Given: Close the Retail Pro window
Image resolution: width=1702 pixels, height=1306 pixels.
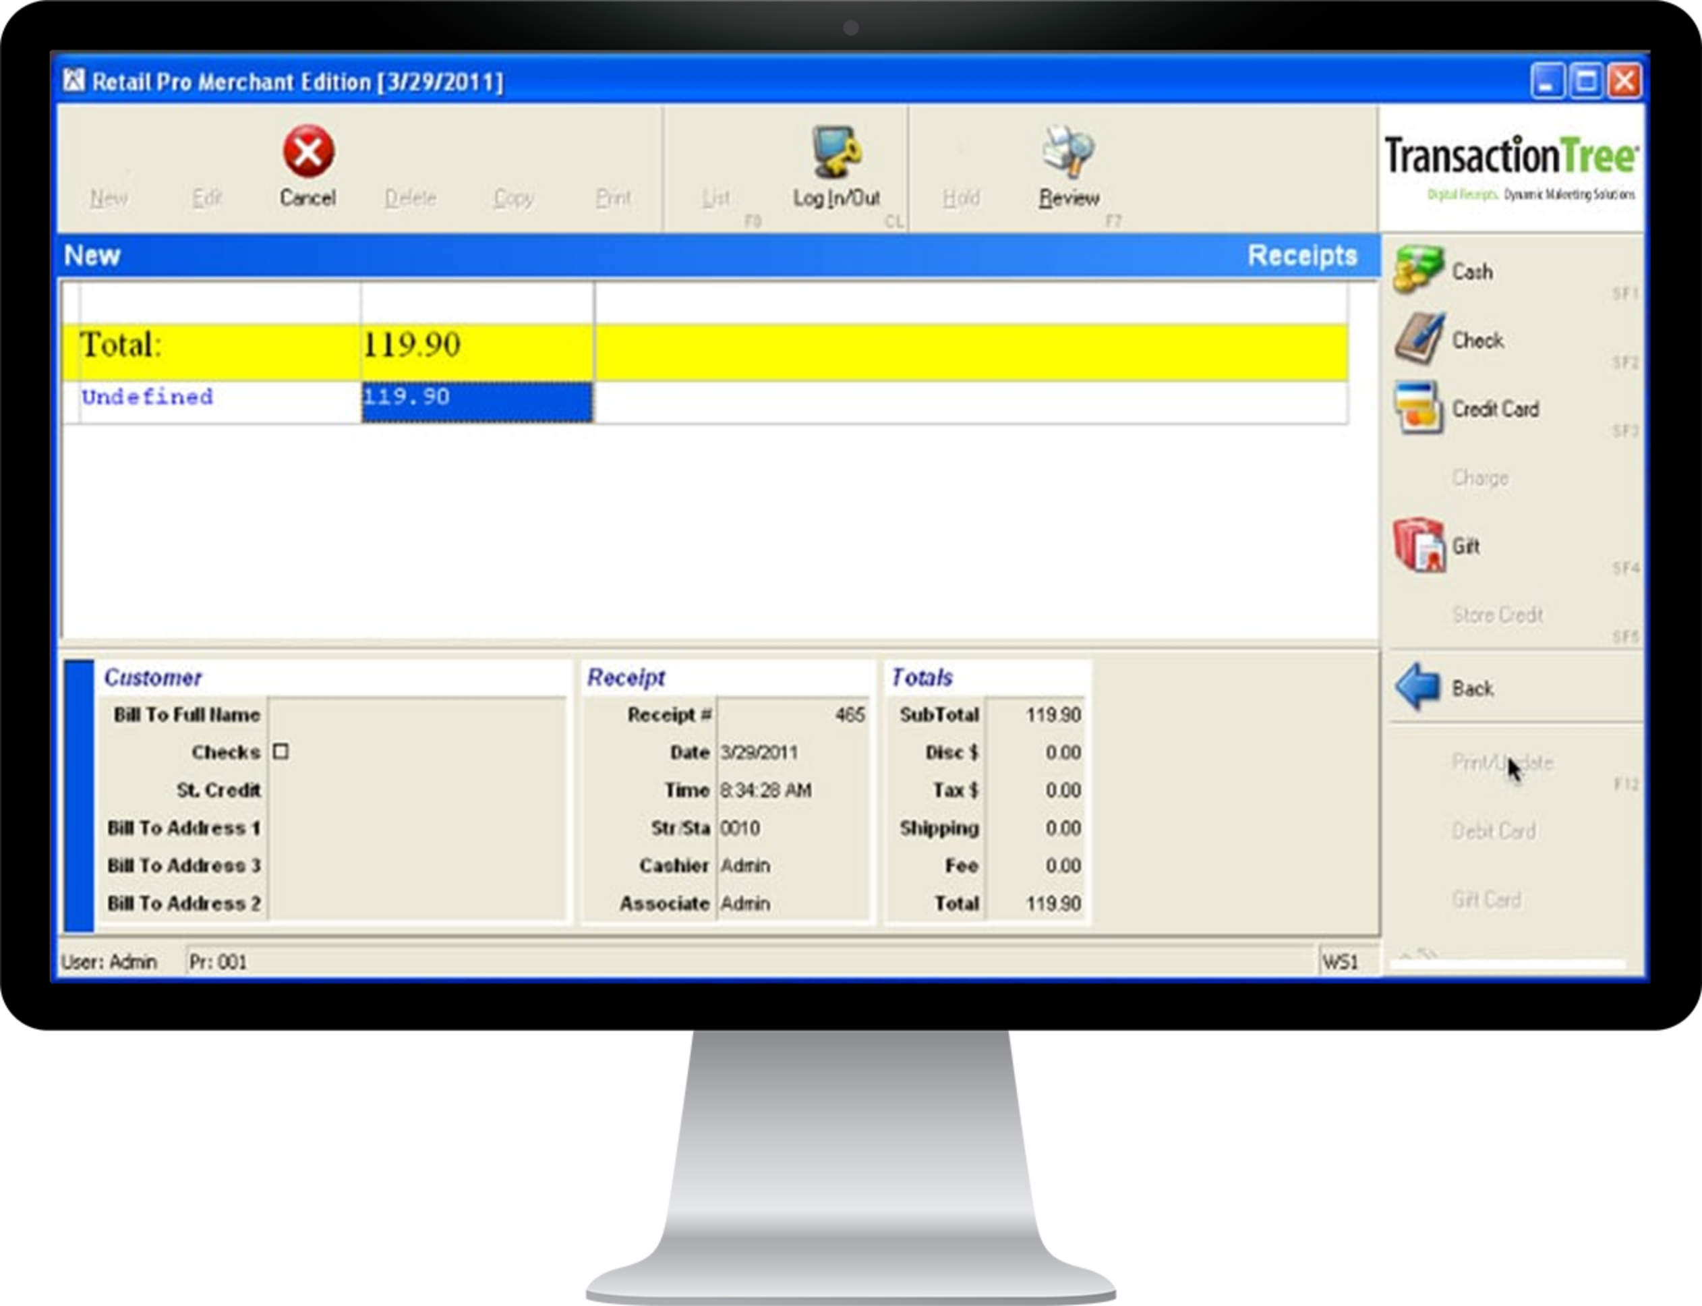Looking at the screenshot, I should point(1624,81).
